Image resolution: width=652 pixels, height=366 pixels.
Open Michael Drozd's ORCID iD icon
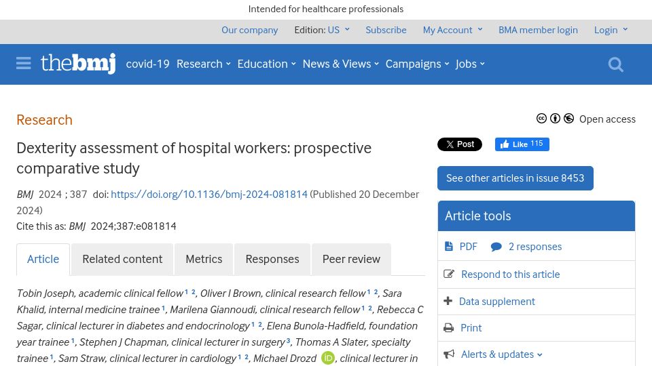pyautogui.click(x=327, y=358)
